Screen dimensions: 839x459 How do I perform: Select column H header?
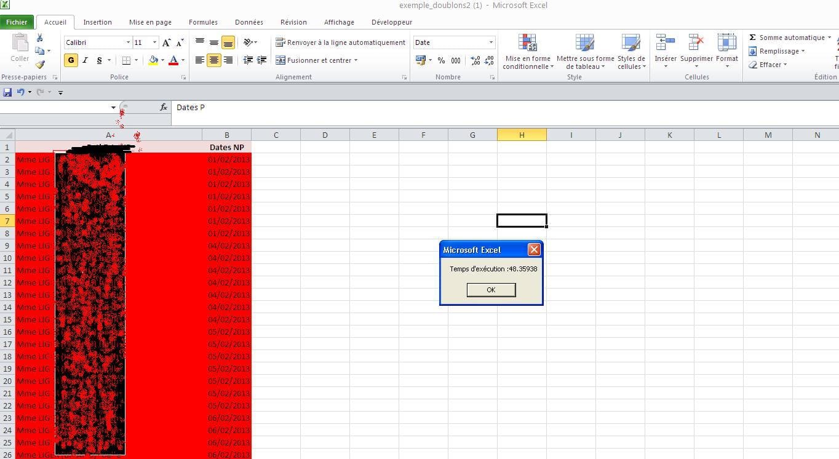pos(521,135)
